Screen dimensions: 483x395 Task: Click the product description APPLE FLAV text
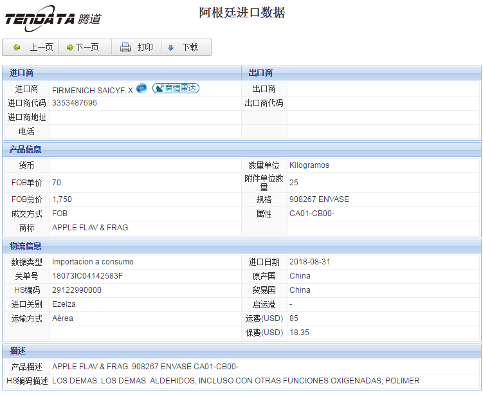click(x=145, y=367)
